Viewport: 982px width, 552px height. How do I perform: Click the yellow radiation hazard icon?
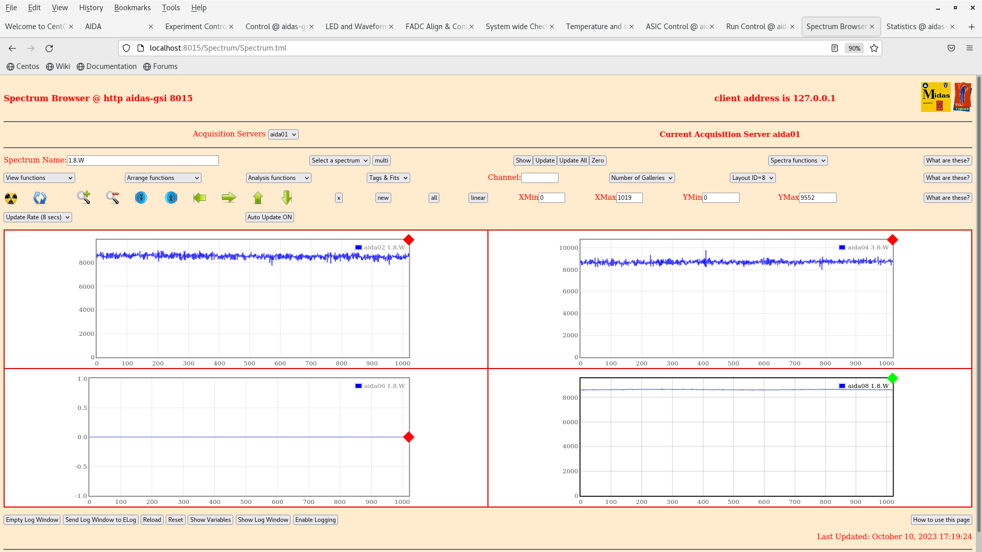pyautogui.click(x=11, y=198)
